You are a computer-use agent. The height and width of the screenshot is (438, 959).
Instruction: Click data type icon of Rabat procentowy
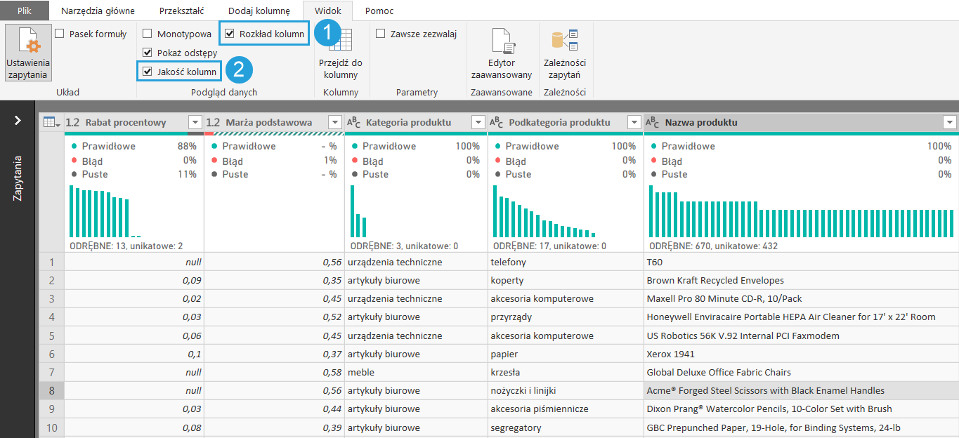pos(73,122)
